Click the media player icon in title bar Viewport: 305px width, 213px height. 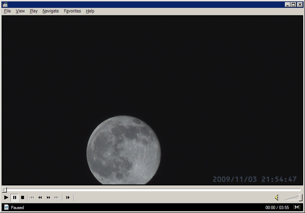[x=5, y=4]
